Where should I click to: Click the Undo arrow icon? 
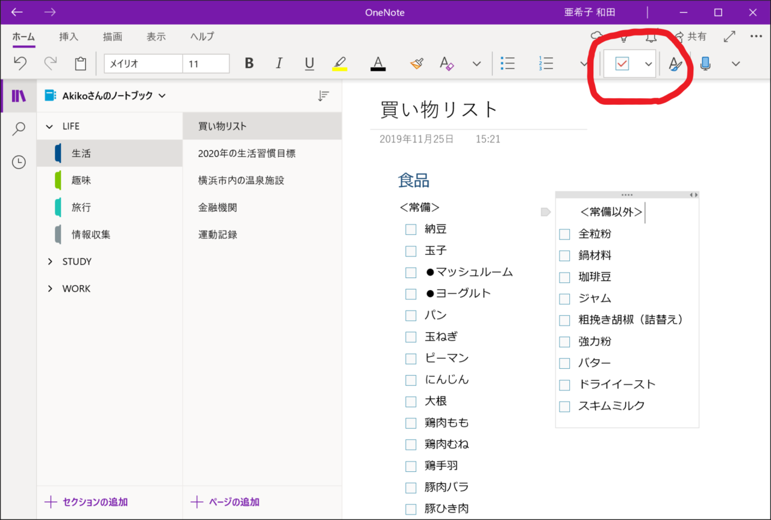point(20,63)
